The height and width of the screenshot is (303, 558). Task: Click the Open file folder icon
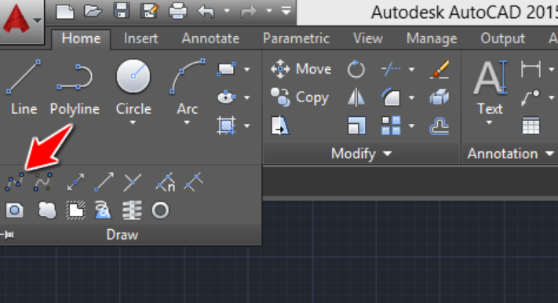93,12
